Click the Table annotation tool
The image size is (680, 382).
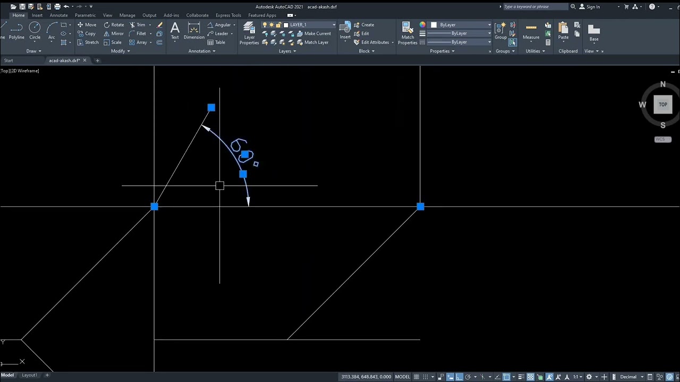(216, 42)
